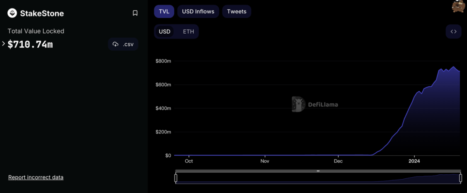The image size is (467, 193).
Task: Click the chart line peak near $800m
Action: click(x=454, y=67)
